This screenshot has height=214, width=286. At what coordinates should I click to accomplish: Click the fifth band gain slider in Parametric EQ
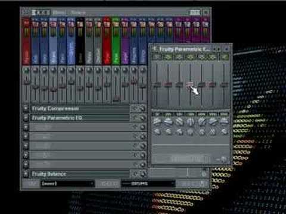pos(201,84)
